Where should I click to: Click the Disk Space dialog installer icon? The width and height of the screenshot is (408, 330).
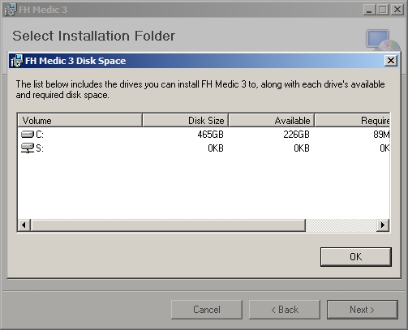(16, 61)
